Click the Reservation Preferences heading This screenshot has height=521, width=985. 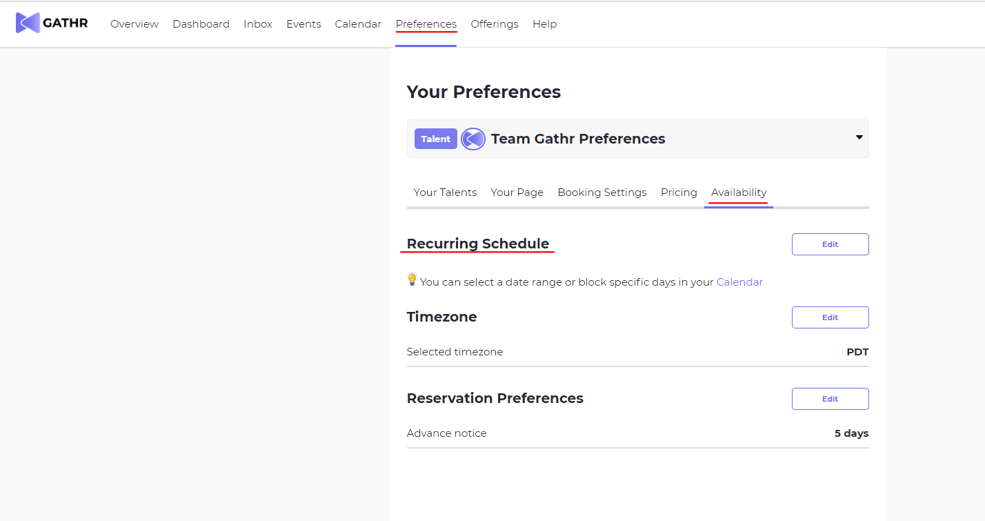(x=495, y=398)
